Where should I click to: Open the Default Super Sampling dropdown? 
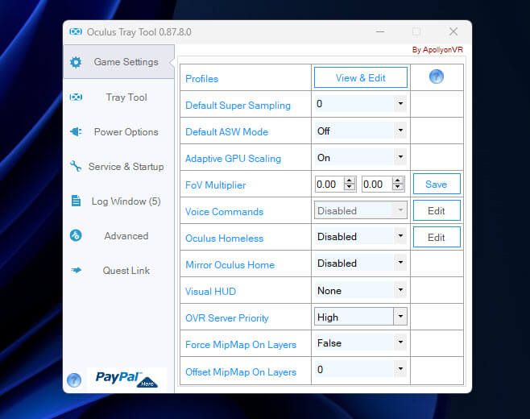(x=360, y=104)
